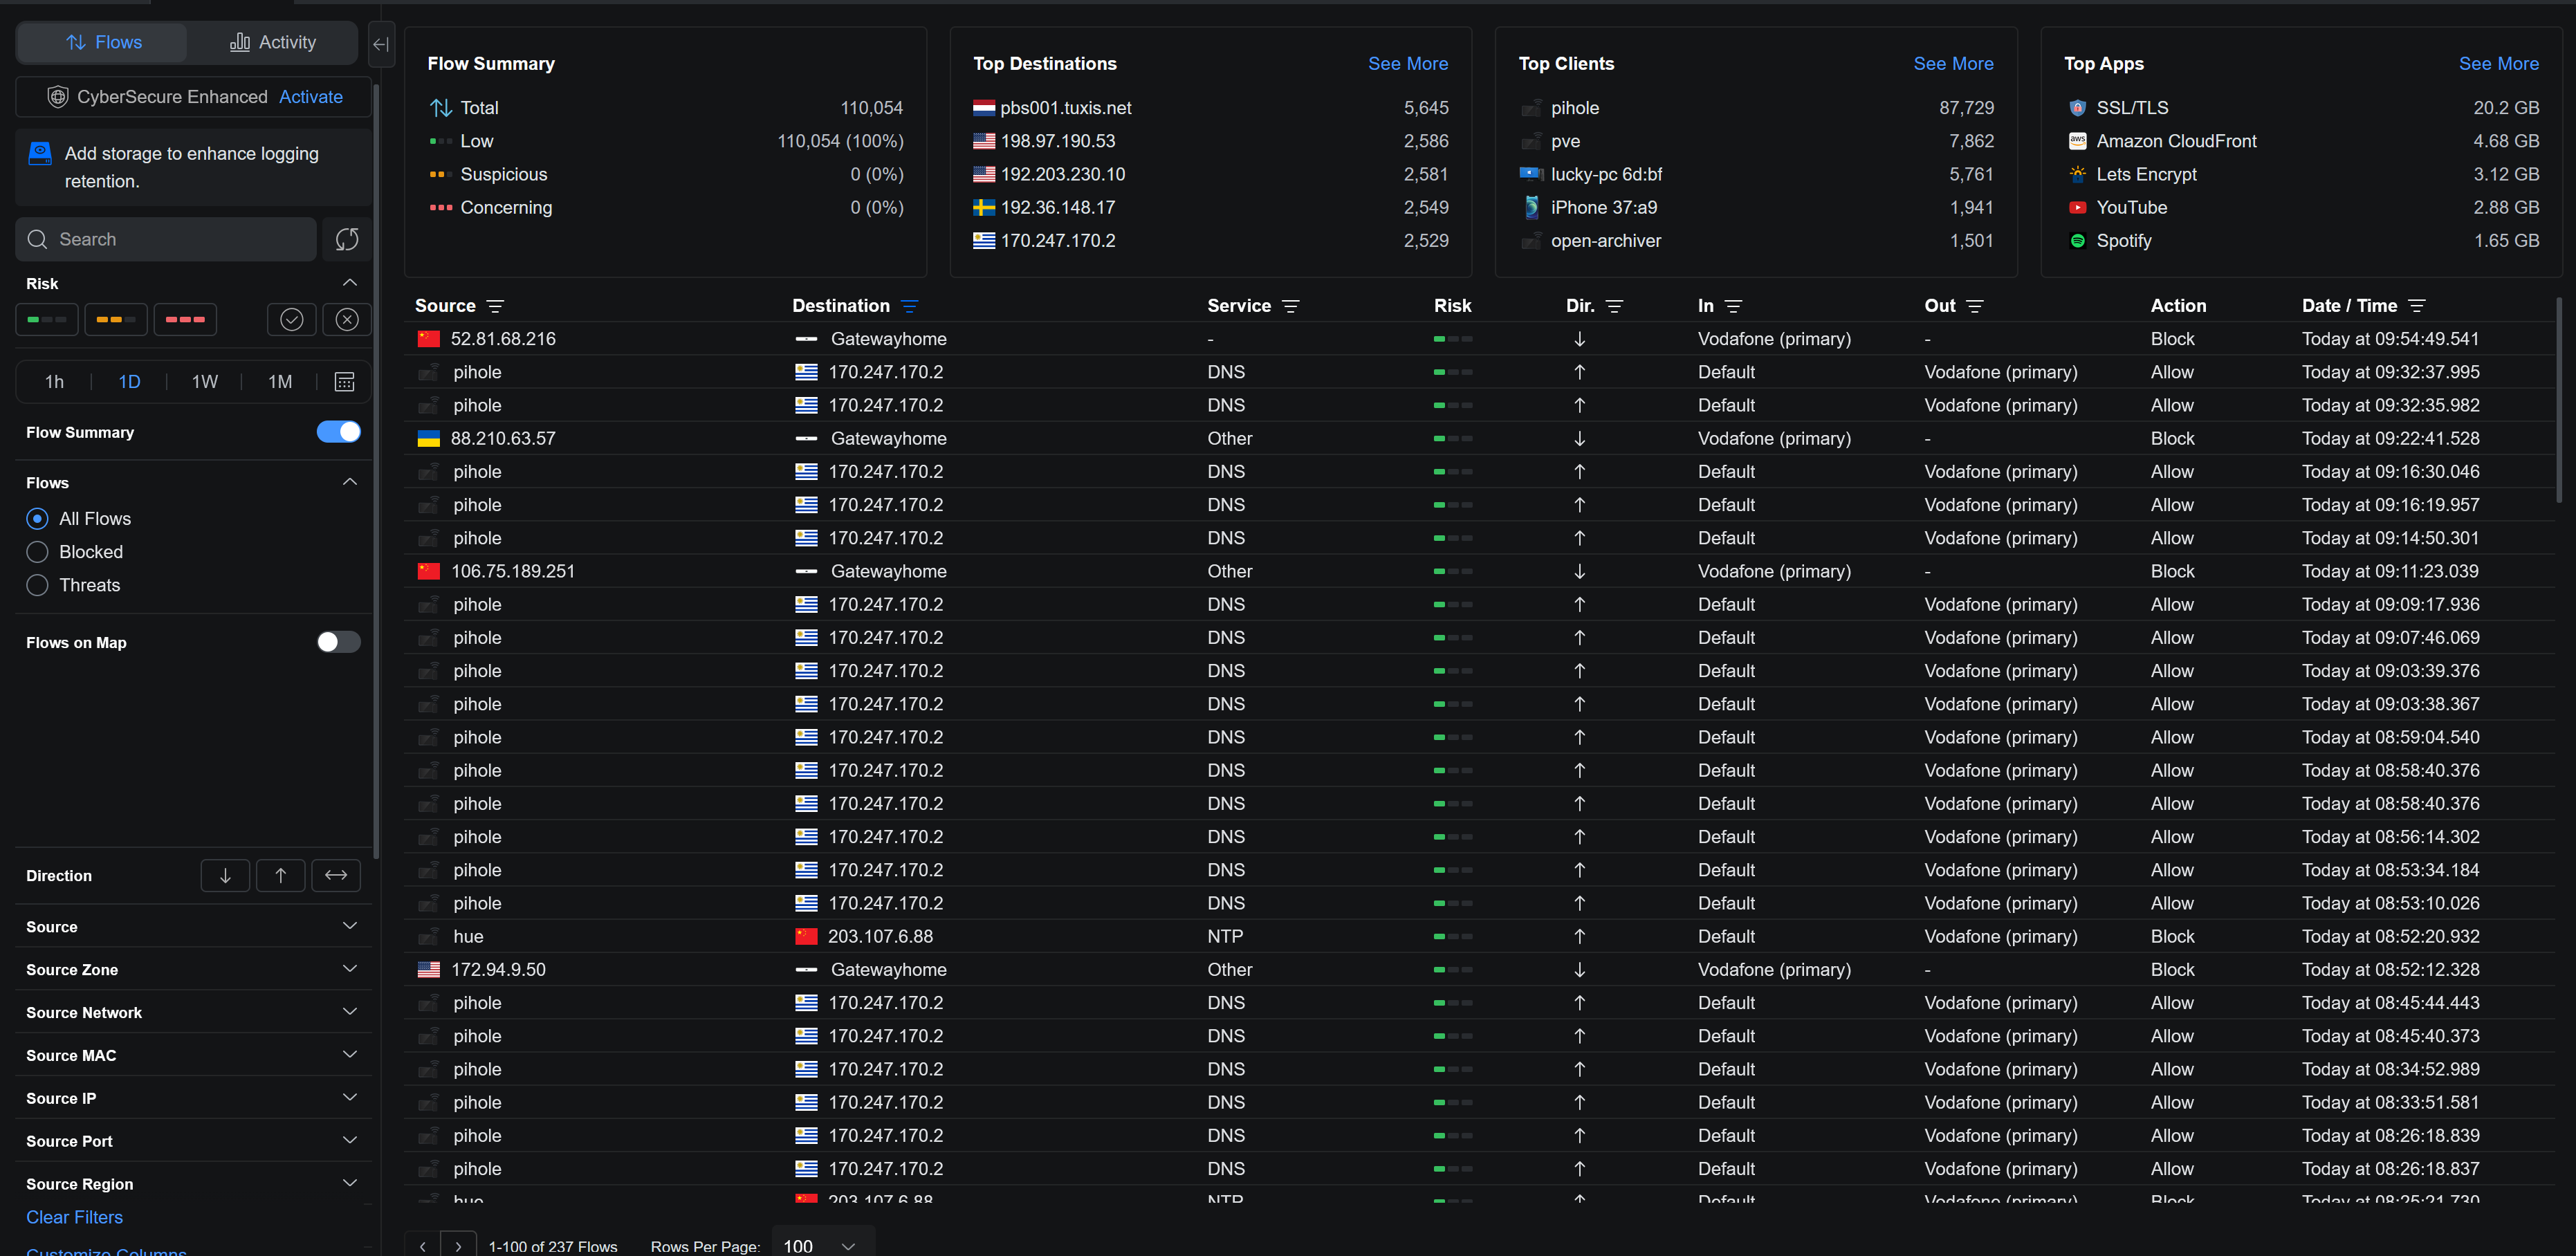Screen dimensions: 2576x1256
Task: Click the CyberSecure Enhanced Activate link
Action: tap(310, 97)
